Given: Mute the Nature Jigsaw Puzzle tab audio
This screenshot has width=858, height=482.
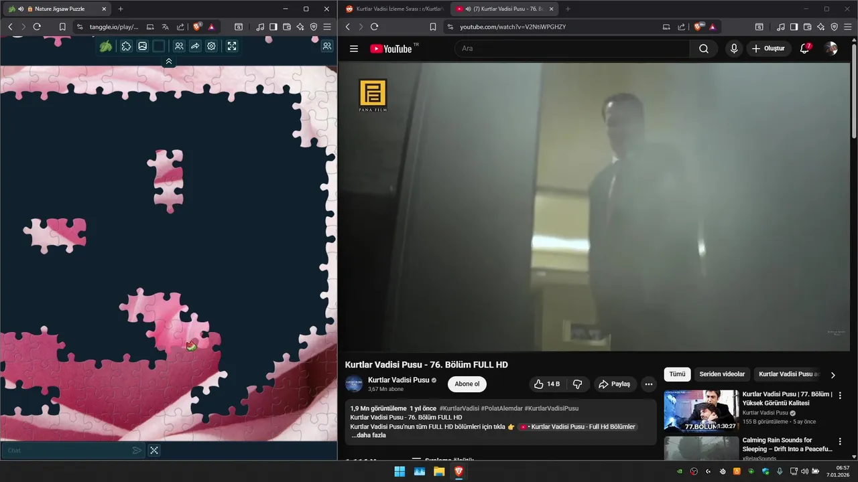Looking at the screenshot, I should tap(21, 9).
